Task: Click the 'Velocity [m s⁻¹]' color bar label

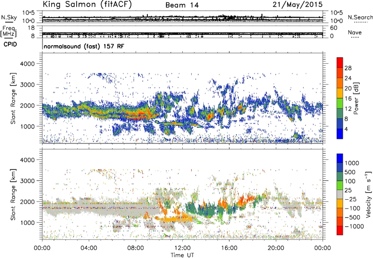Action: pyautogui.click(x=368, y=194)
